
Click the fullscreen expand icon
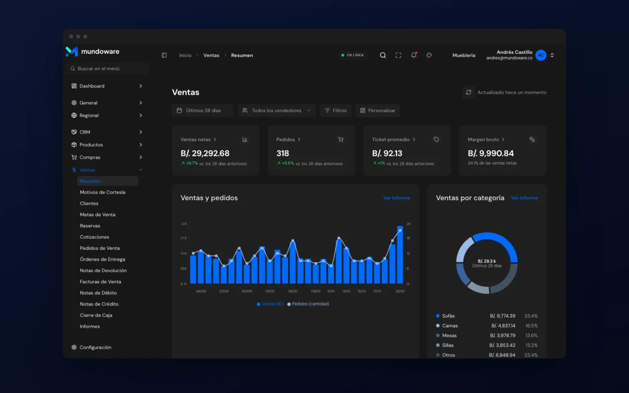398,55
